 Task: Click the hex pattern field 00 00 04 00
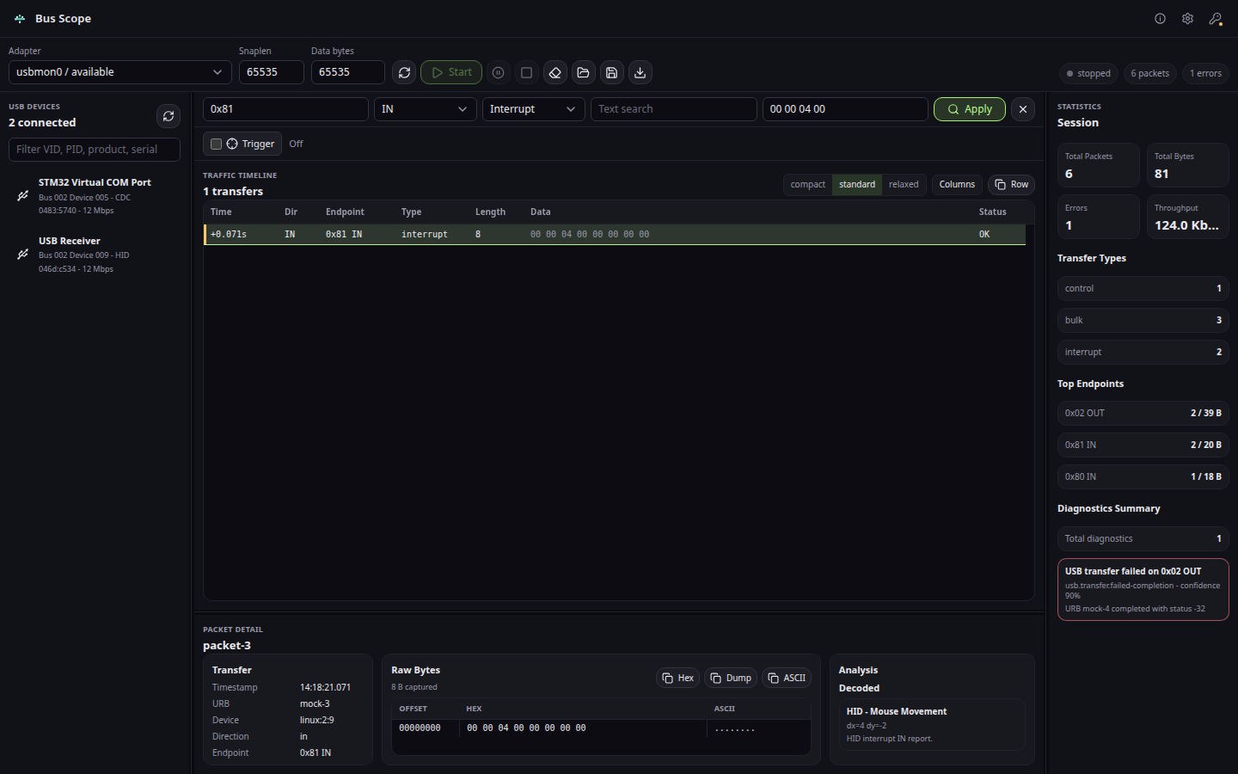click(845, 109)
